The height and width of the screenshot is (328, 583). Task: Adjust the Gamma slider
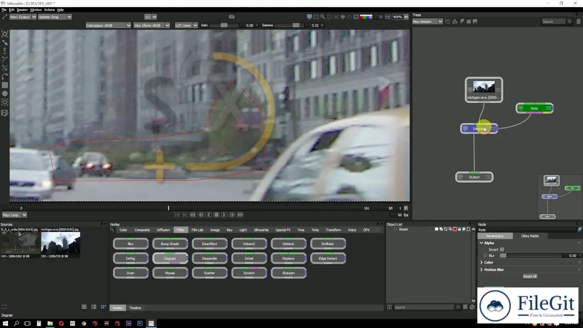[x=291, y=26]
